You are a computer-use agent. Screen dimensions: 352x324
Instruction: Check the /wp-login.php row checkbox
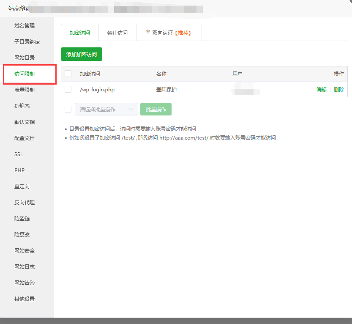click(x=68, y=90)
